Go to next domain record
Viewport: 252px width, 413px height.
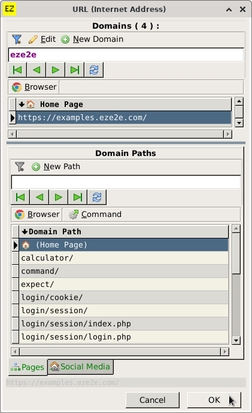pos(56,70)
